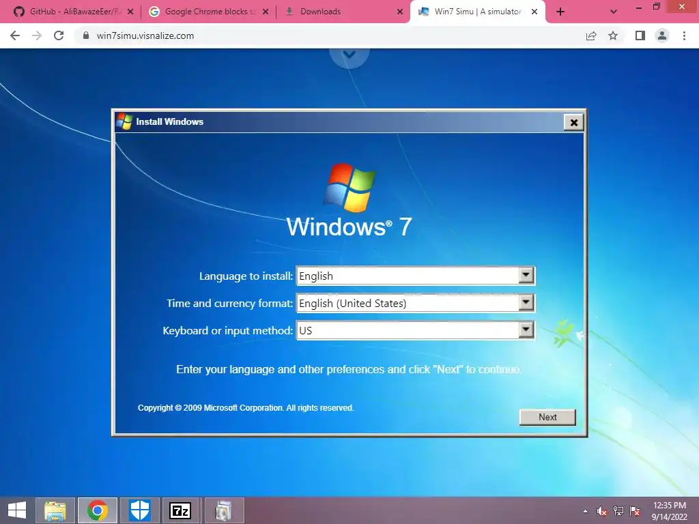Open the network tray icon
Image resolution: width=699 pixels, height=524 pixels.
coord(618,511)
